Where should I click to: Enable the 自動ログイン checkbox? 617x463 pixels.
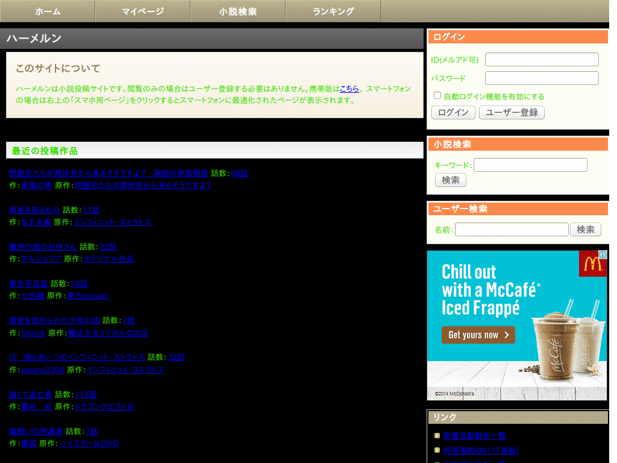(437, 96)
